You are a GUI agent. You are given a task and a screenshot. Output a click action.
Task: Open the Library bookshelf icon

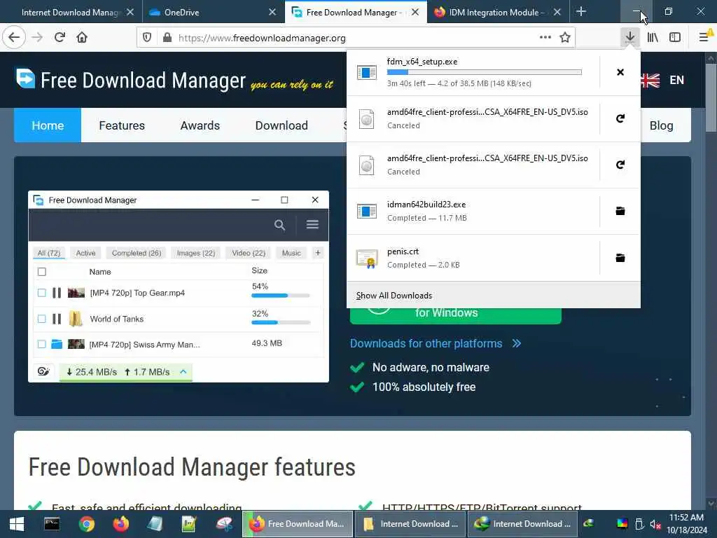click(x=653, y=38)
